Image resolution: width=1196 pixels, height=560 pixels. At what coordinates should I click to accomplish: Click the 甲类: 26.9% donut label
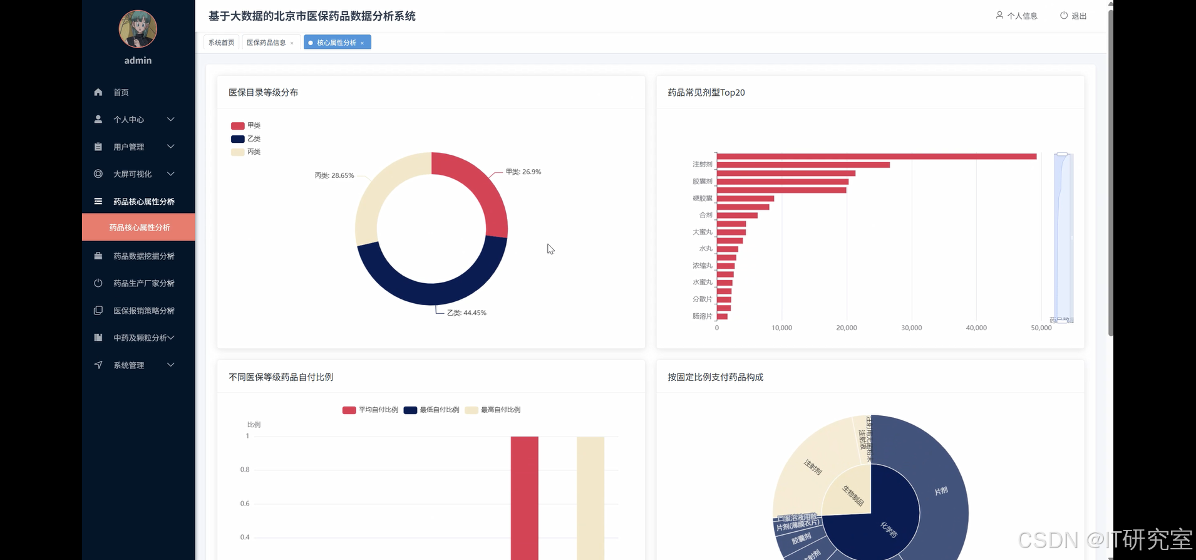coord(523,172)
